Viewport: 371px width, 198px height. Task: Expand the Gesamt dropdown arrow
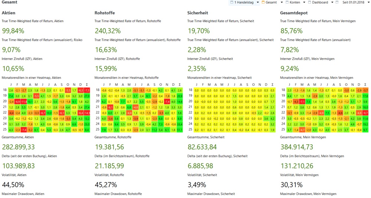coord(282,2)
